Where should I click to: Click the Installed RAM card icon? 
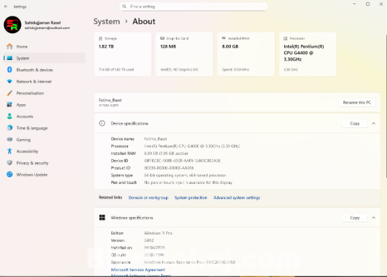coord(223,38)
